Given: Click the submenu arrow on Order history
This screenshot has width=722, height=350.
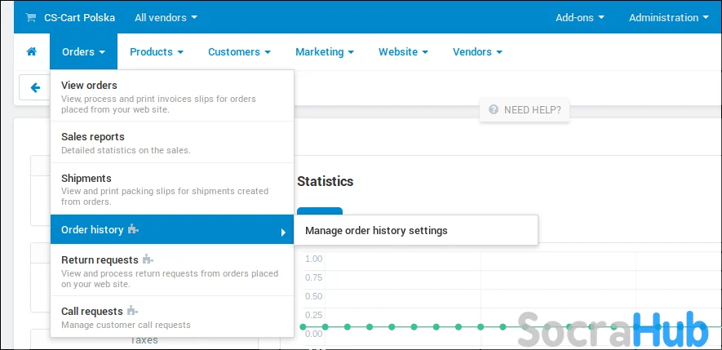Looking at the screenshot, I should pyautogui.click(x=284, y=233).
